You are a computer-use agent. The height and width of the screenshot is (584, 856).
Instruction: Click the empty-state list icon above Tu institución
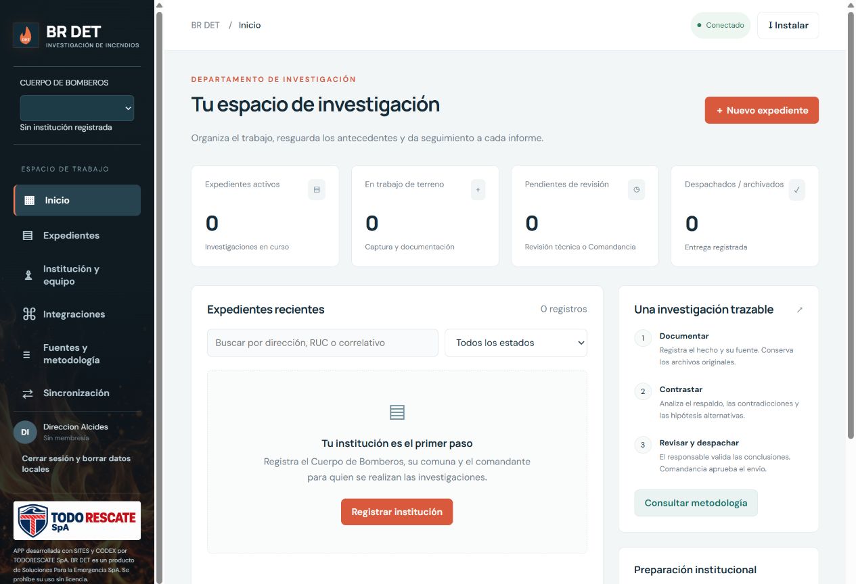point(397,412)
